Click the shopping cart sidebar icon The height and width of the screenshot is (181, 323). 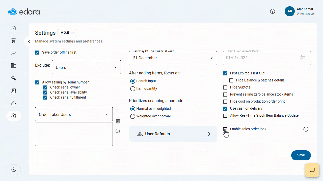(14, 40)
